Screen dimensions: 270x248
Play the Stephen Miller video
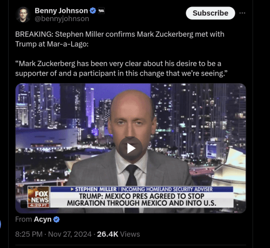(131, 148)
